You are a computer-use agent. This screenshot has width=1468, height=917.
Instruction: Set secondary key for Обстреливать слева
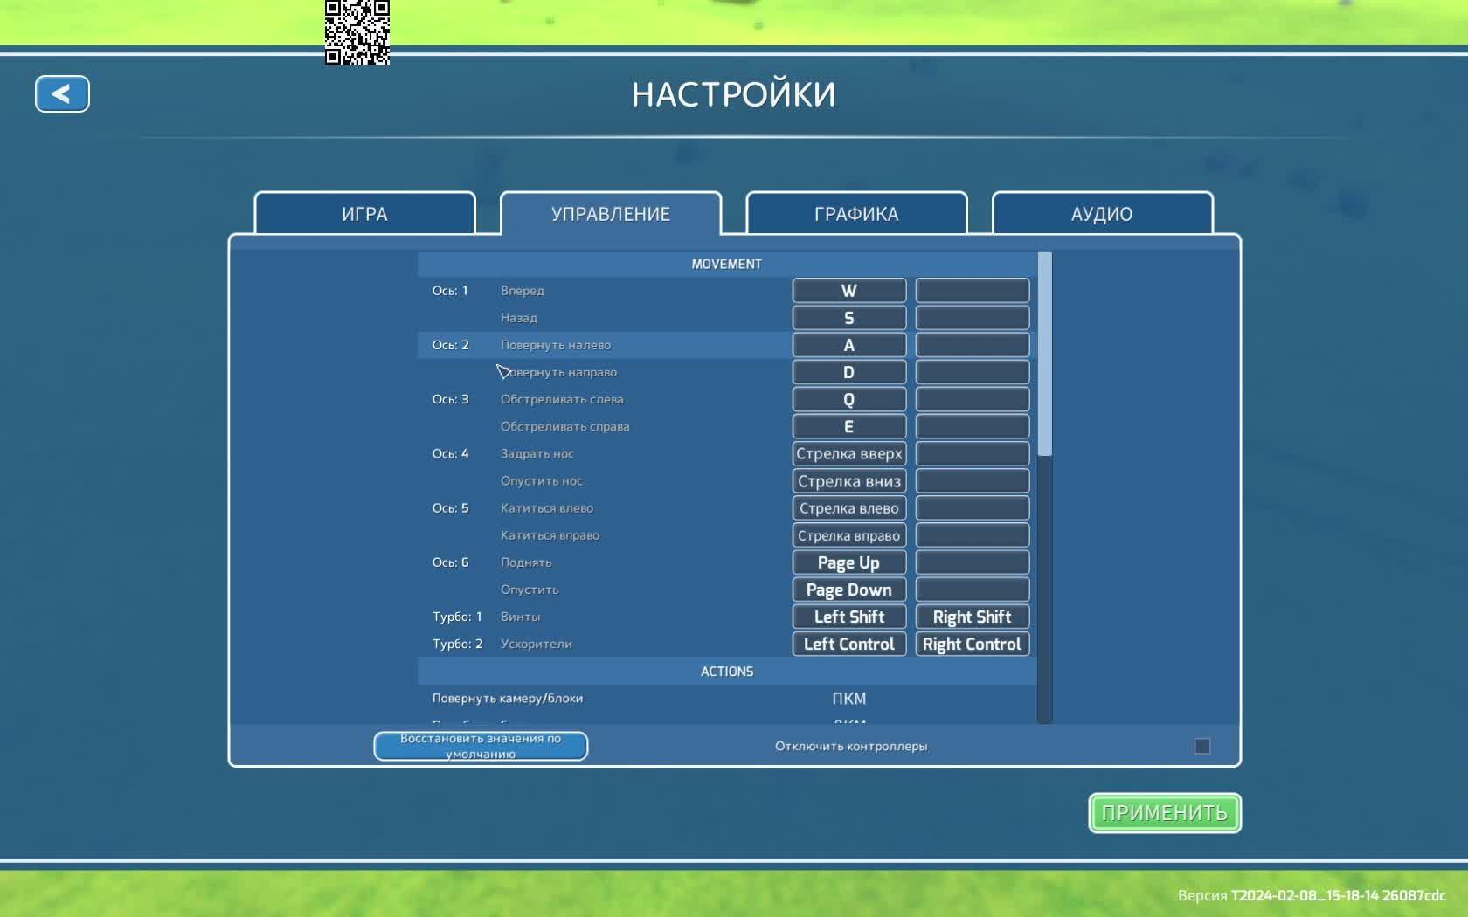pyautogui.click(x=973, y=399)
